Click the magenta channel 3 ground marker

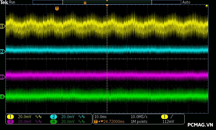pos(3,77)
